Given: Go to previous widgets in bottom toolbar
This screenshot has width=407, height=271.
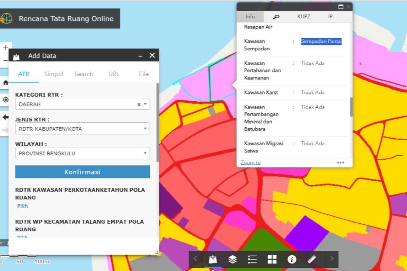Looking at the screenshot, I should (x=195, y=259).
